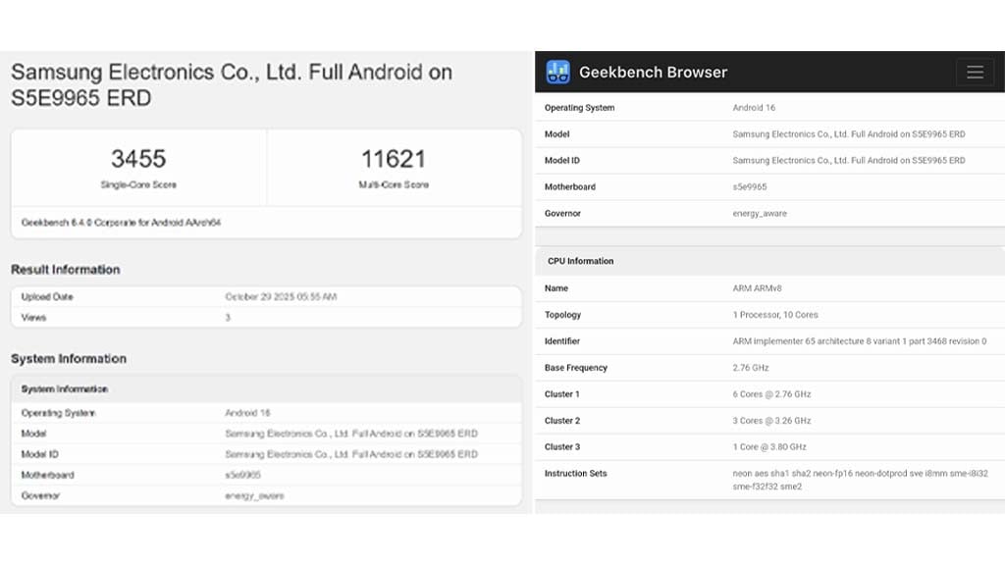Select the single-core score 3455

coord(138,159)
